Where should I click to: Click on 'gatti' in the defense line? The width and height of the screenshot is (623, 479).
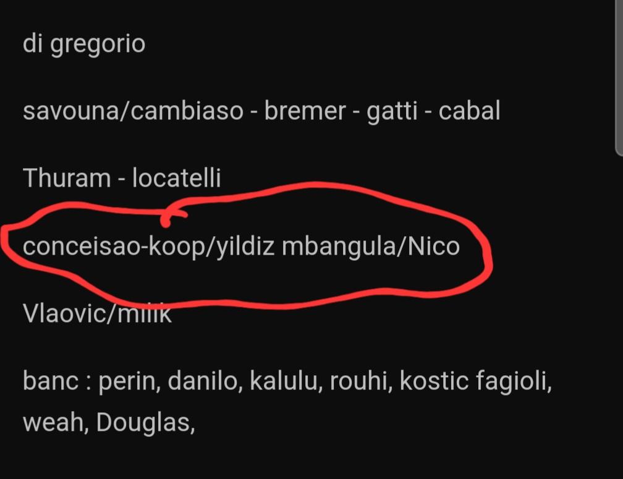tap(392, 111)
